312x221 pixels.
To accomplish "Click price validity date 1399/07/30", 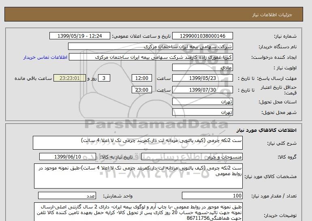I will point(203,90).
